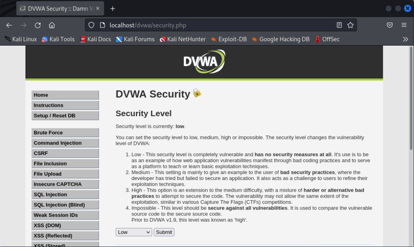
Task: Open XSS (Reflected) module
Action: (65, 235)
